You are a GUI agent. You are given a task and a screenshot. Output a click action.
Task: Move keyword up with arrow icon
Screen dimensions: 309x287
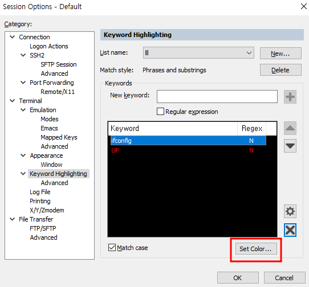pyautogui.click(x=290, y=128)
